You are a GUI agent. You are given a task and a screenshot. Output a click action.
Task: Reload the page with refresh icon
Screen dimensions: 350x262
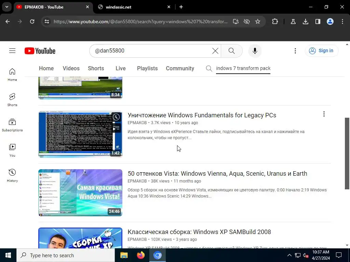coord(32,21)
